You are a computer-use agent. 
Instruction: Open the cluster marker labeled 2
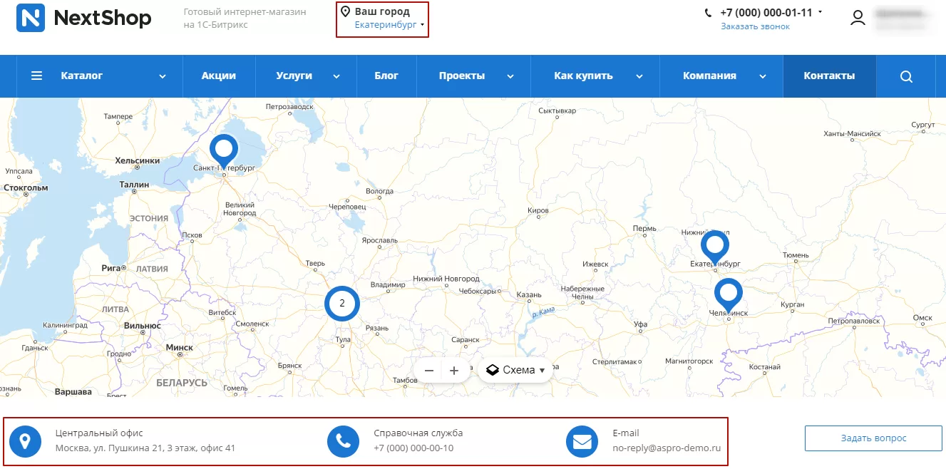pyautogui.click(x=342, y=303)
